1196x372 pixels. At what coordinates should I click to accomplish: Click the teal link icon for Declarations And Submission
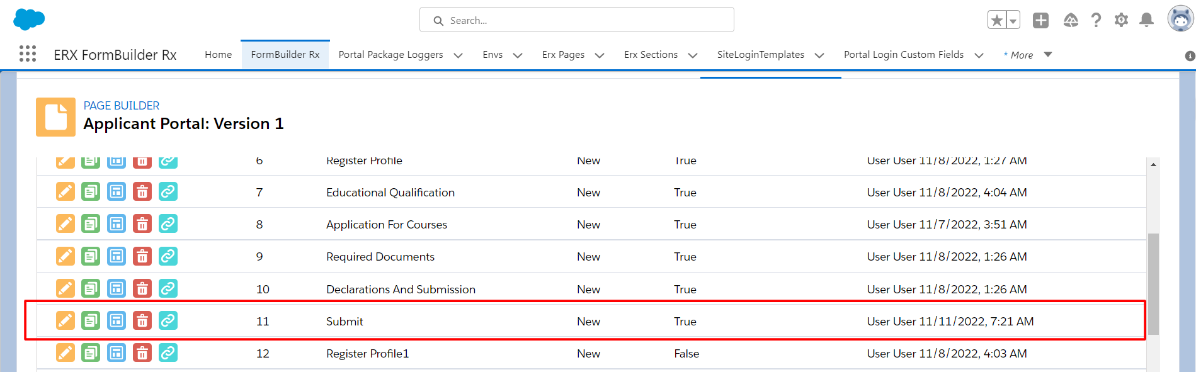coord(168,289)
